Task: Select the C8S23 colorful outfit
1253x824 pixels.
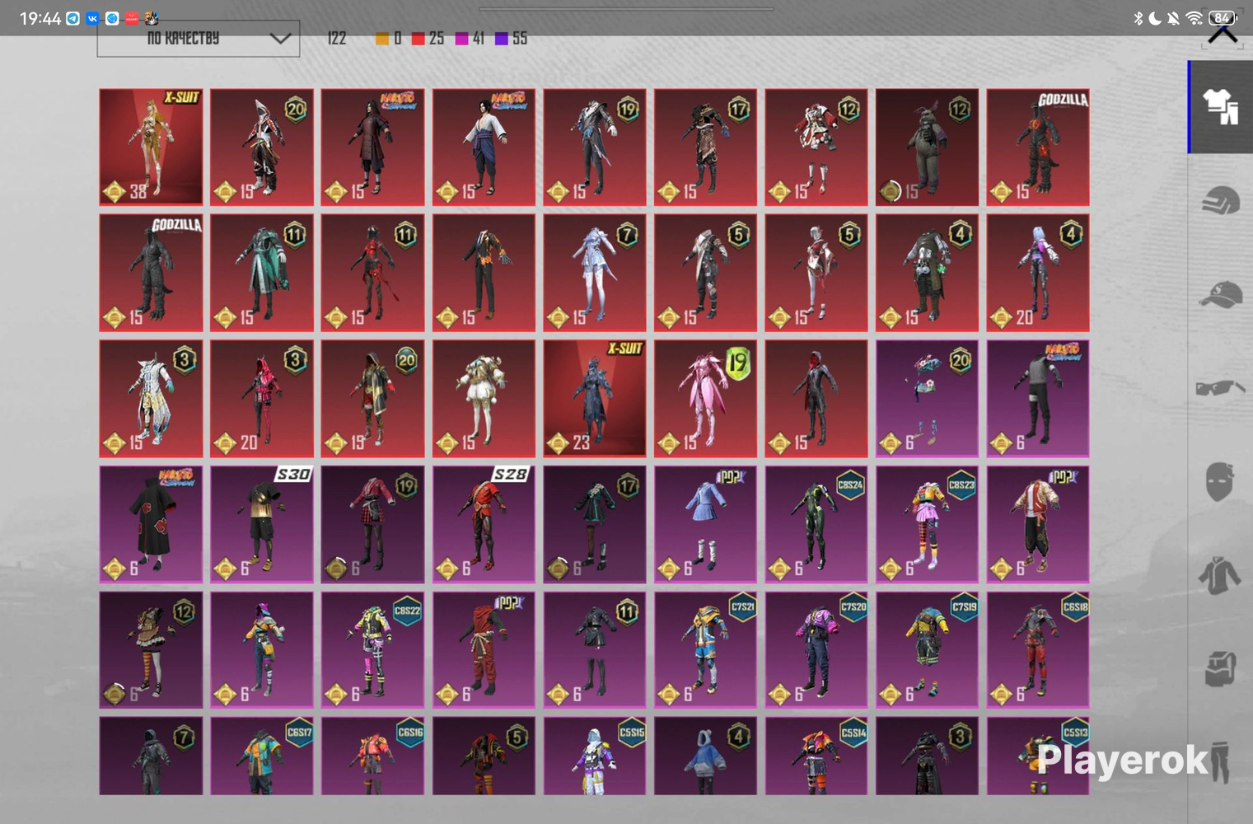Action: [x=927, y=524]
